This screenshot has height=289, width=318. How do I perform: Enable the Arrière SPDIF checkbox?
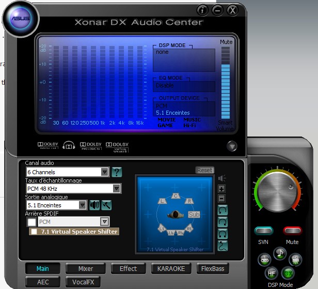click(31, 222)
